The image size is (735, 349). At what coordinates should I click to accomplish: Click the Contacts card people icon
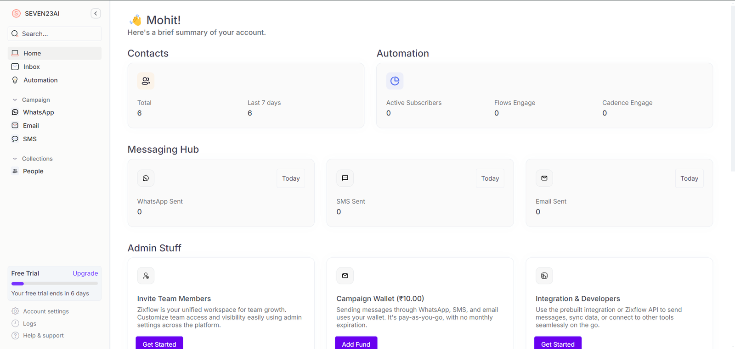pos(146,81)
